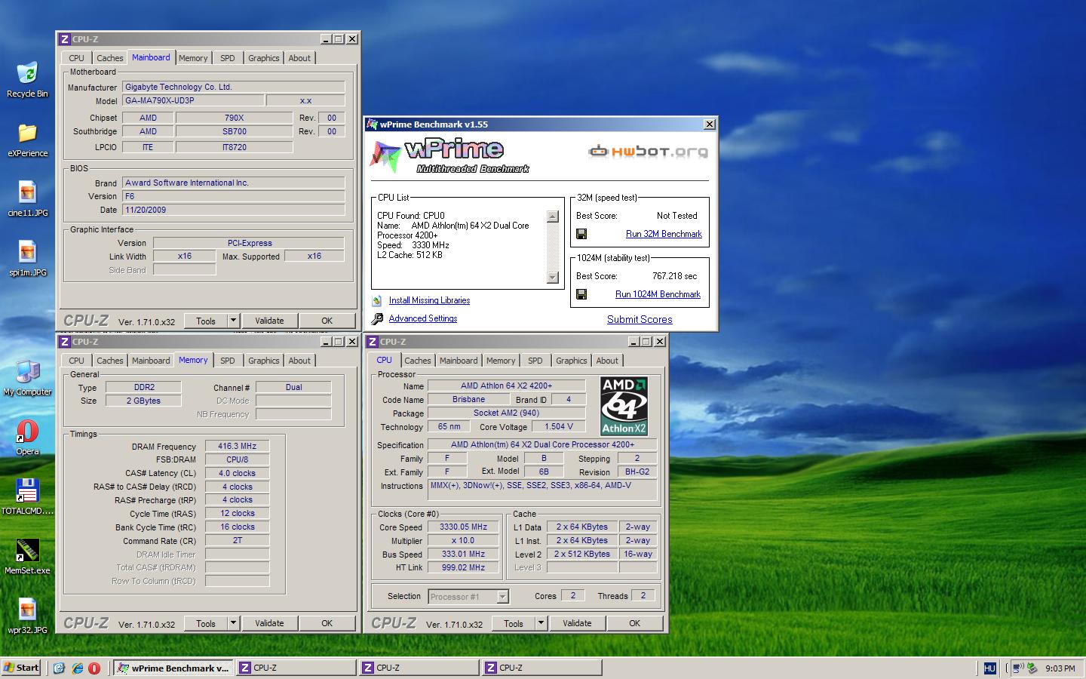Open About tab in processor CPU-Z window

coord(607,361)
